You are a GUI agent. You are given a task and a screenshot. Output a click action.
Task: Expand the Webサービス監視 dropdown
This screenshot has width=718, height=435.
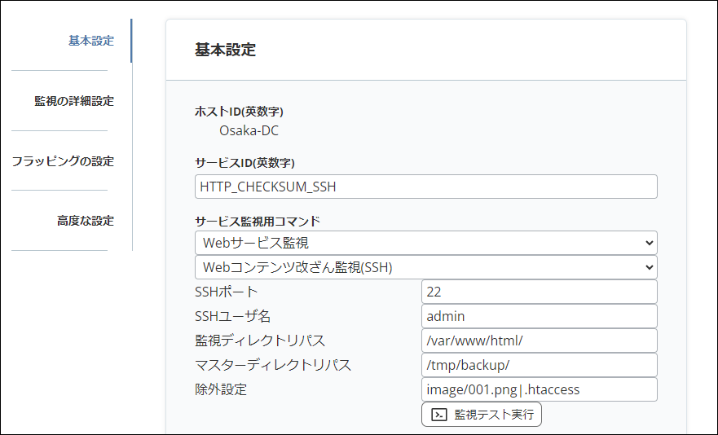pos(425,243)
